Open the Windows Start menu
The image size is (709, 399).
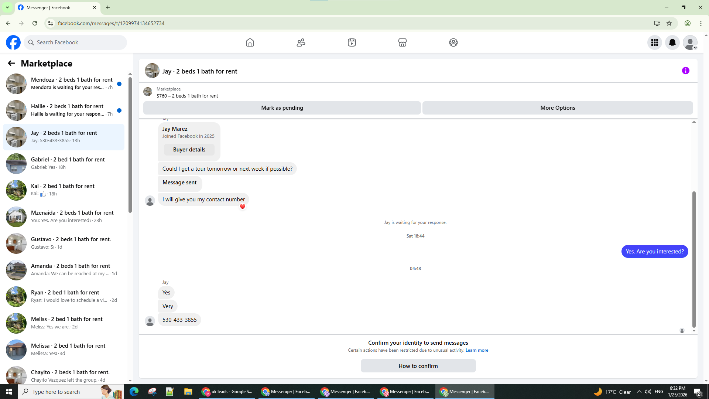(9, 392)
